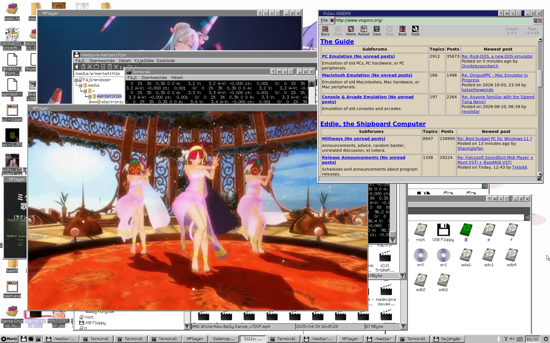The height and width of the screenshot is (343, 550).
Task: Collapse the media folder tree node
Action: [81, 85]
